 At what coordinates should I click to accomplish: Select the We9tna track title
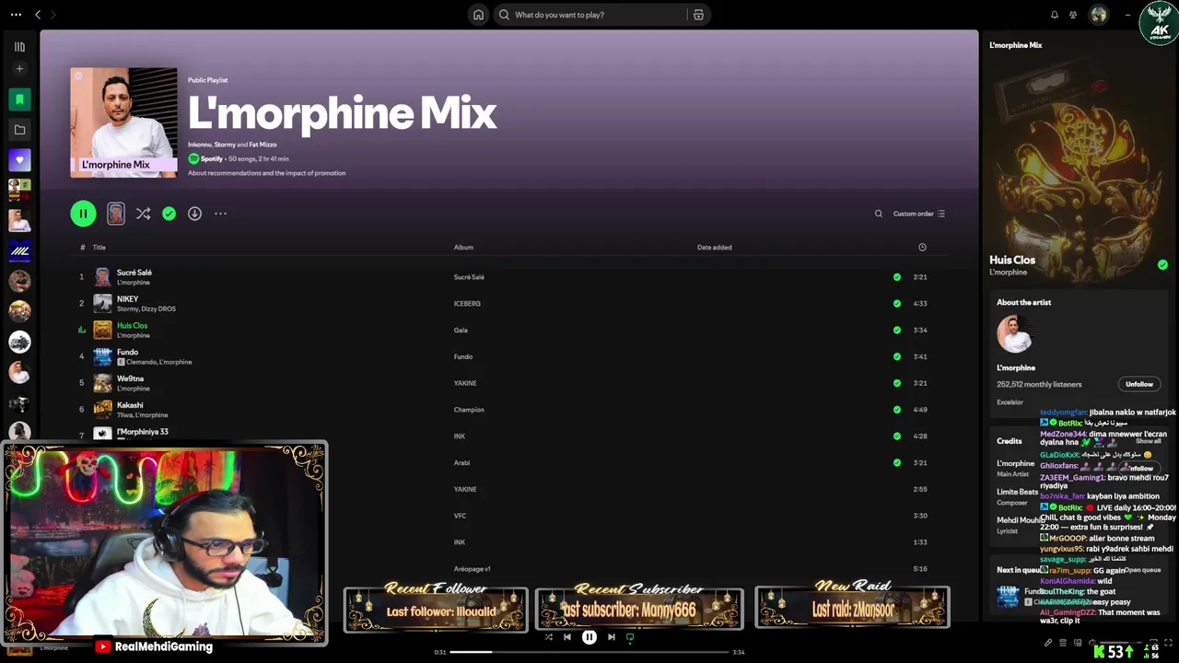(130, 378)
